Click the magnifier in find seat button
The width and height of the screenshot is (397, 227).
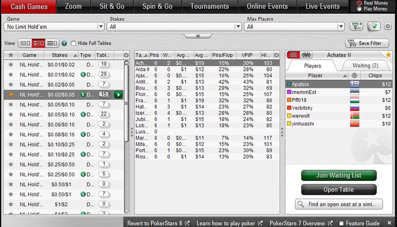click(x=301, y=204)
